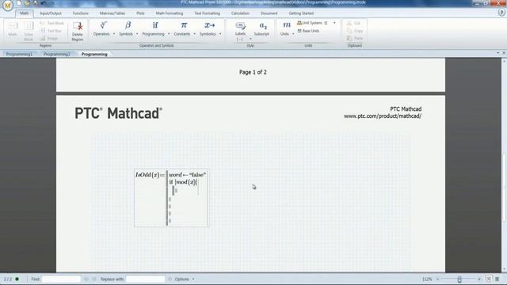Insert a Math region
The width and height of the screenshot is (507, 285).
13,29
